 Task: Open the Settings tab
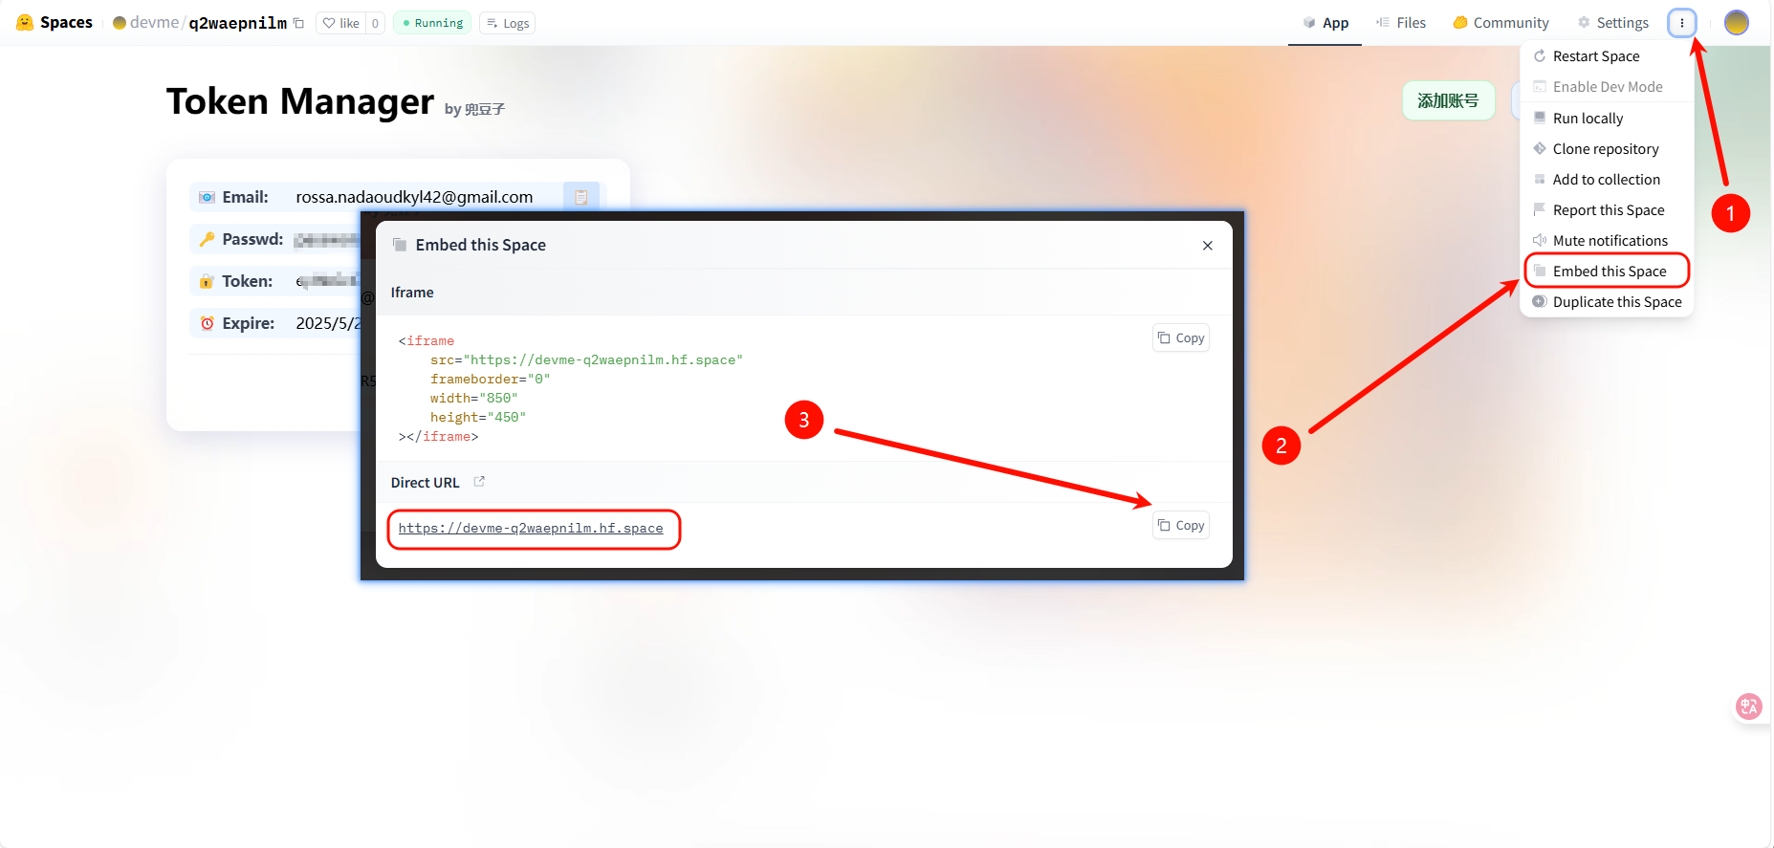pyautogui.click(x=1613, y=23)
